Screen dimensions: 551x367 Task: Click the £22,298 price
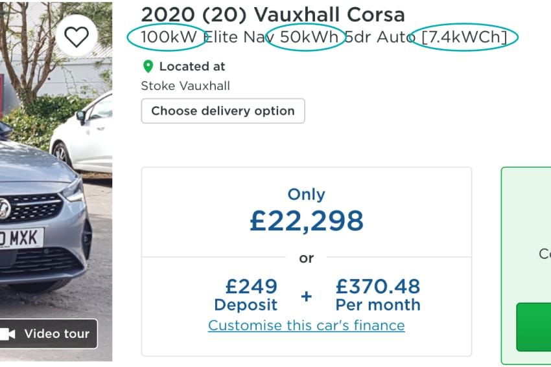(x=306, y=221)
